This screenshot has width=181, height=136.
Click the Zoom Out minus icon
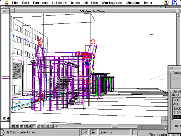(21, 126)
